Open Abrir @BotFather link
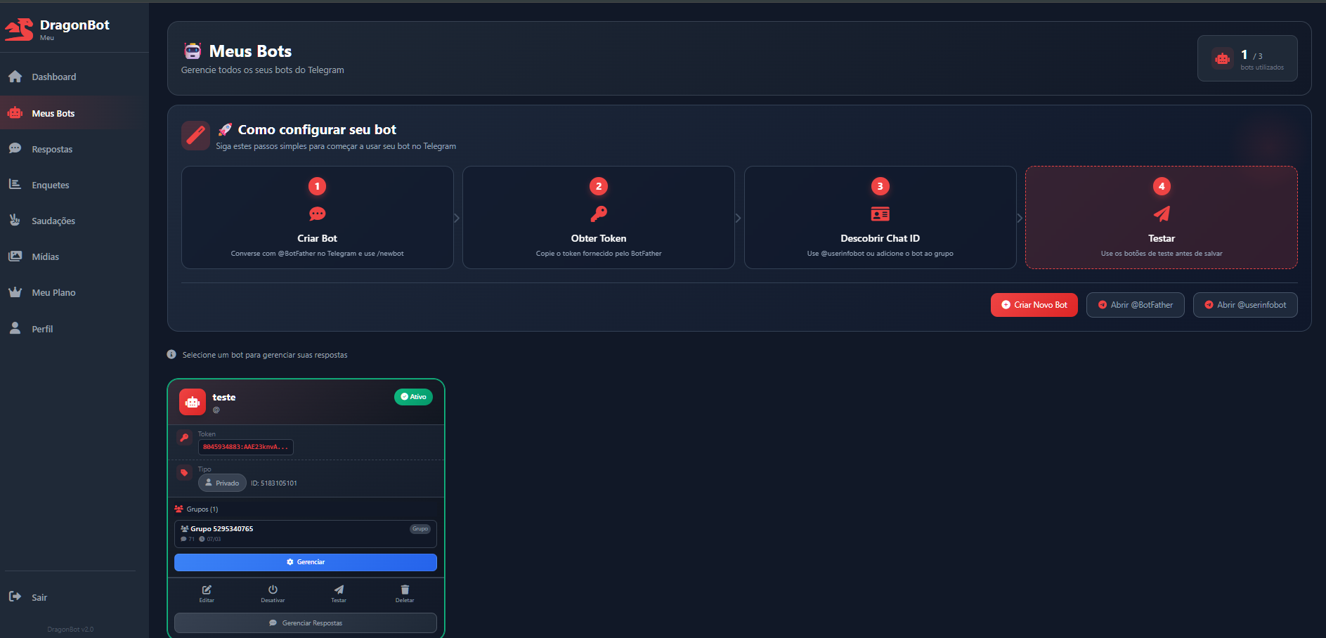 [1135, 304]
